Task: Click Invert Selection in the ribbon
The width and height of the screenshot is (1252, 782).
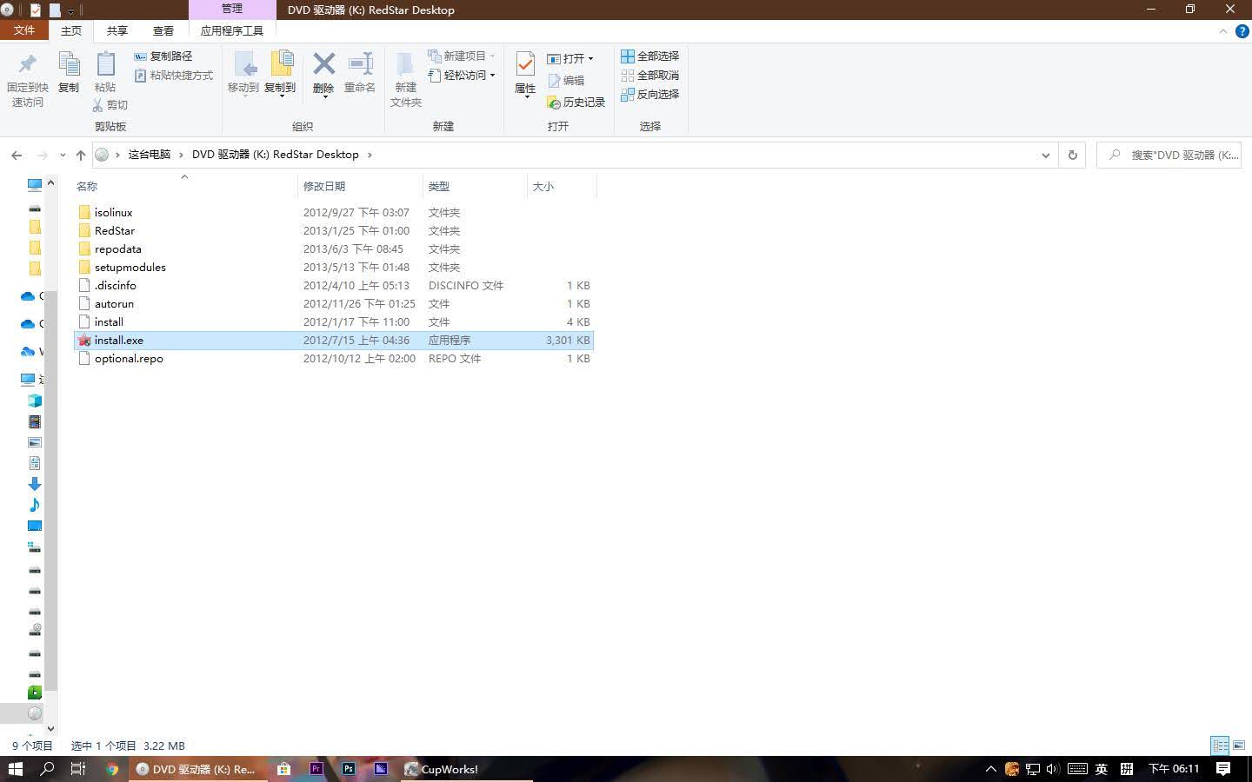Action: (649, 95)
